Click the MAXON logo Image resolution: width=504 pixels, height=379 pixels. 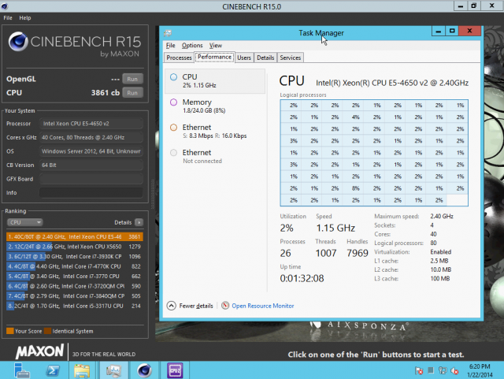(x=40, y=351)
